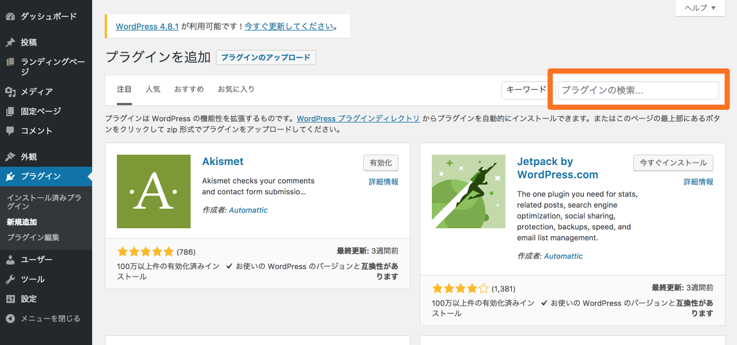Click the media icon beside メディア
Viewport: 737px width, 345px height.
coord(10,91)
